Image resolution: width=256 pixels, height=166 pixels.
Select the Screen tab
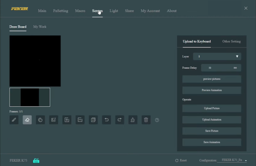click(97, 11)
